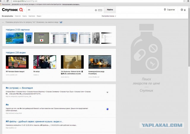Click the location pin icon near Саратов

pyautogui.click(x=165, y=10)
